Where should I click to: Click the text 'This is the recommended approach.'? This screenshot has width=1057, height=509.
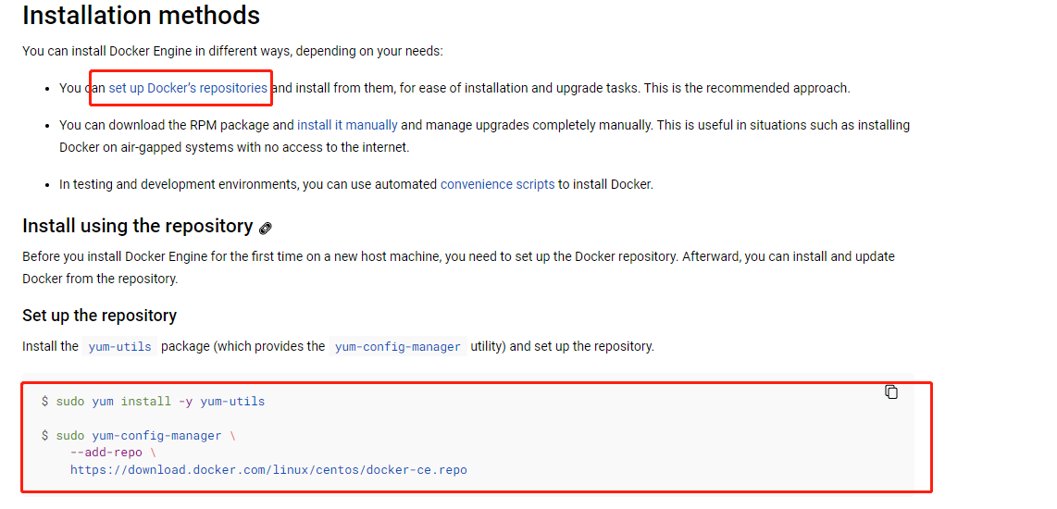pyautogui.click(x=748, y=88)
